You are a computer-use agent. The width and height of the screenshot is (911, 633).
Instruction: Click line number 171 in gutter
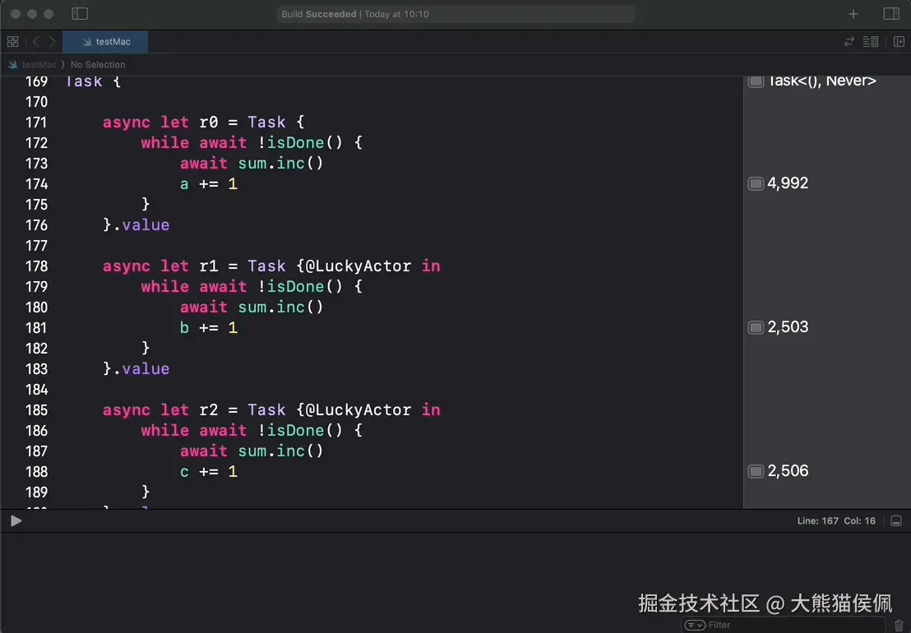point(36,122)
